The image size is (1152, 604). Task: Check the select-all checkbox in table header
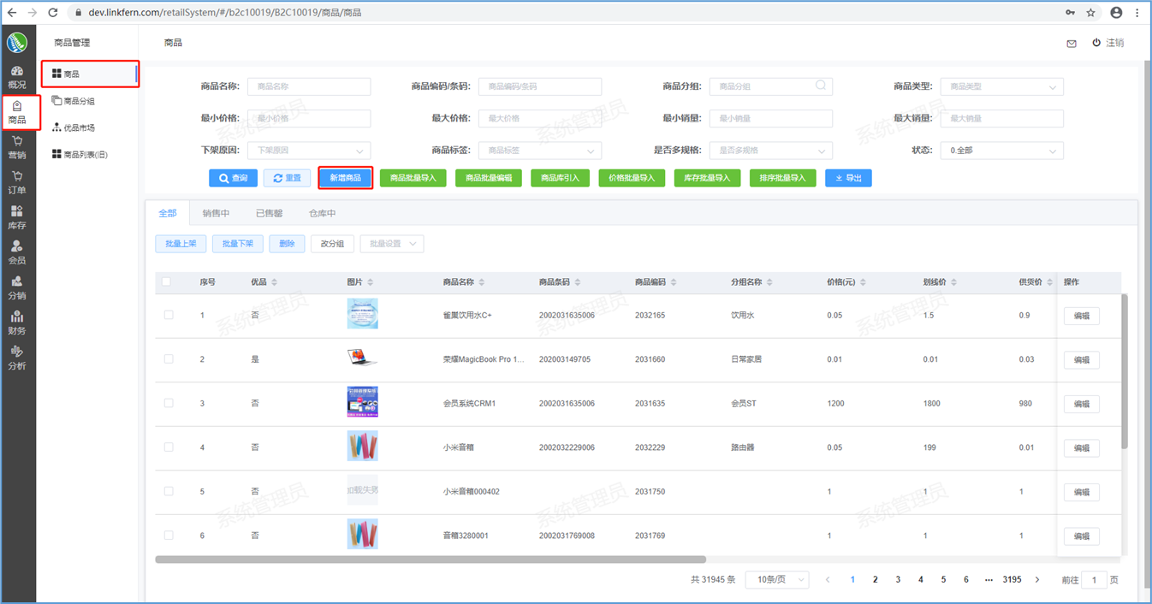point(167,281)
